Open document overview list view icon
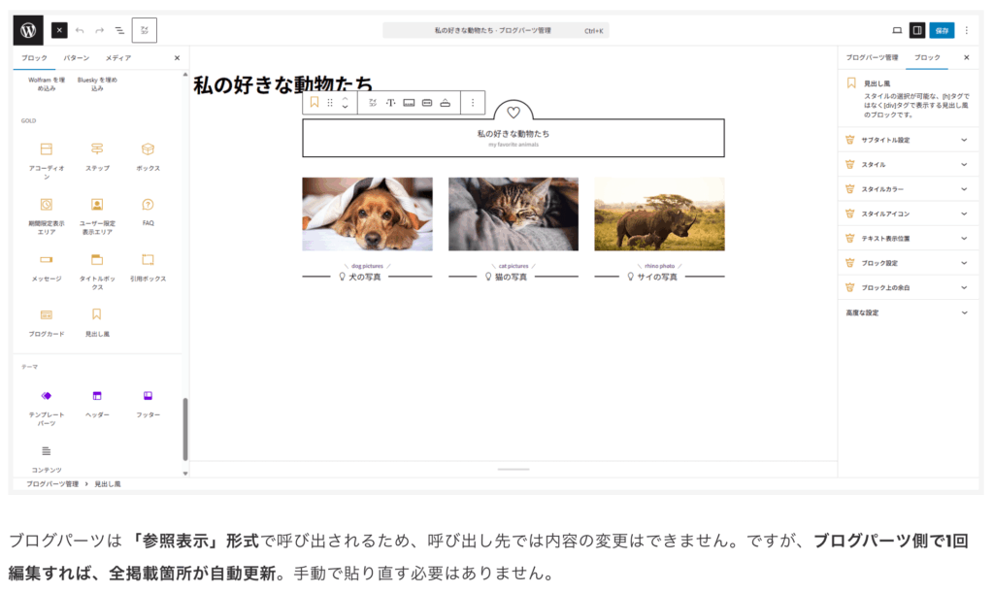Image resolution: width=994 pixels, height=592 pixels. point(119,31)
